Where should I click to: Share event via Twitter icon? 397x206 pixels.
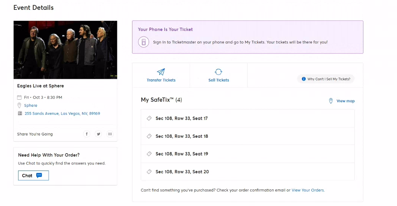[x=98, y=134]
